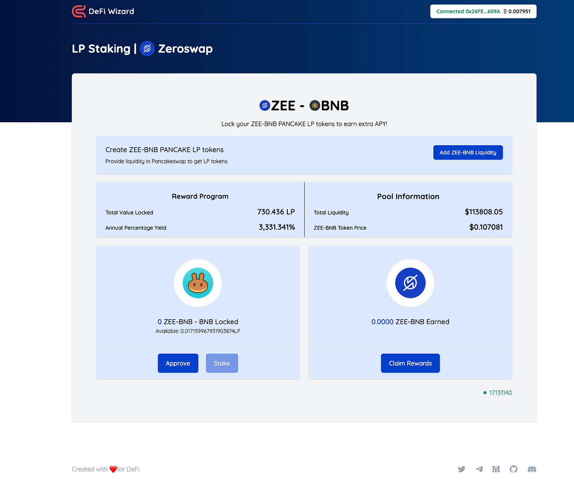Open the GitHub link in the footer
The width and height of the screenshot is (574, 487).
[514, 469]
